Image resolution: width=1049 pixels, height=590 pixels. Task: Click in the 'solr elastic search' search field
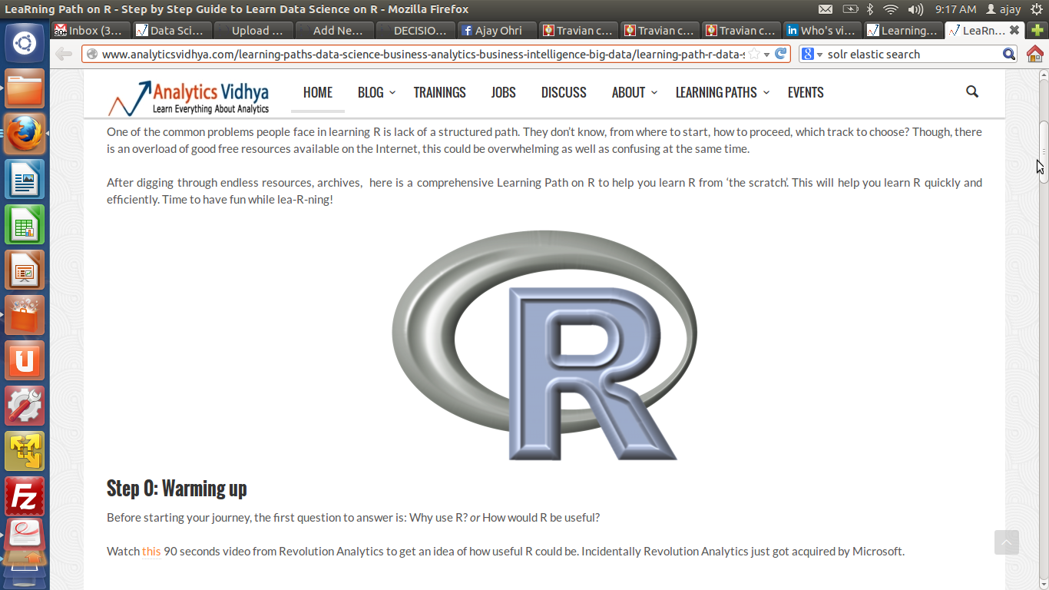(910, 55)
